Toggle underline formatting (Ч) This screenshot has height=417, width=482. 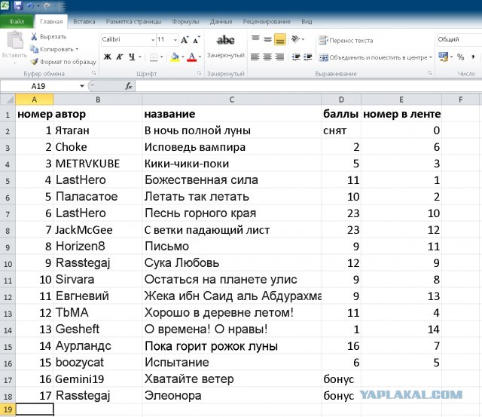[x=131, y=57]
